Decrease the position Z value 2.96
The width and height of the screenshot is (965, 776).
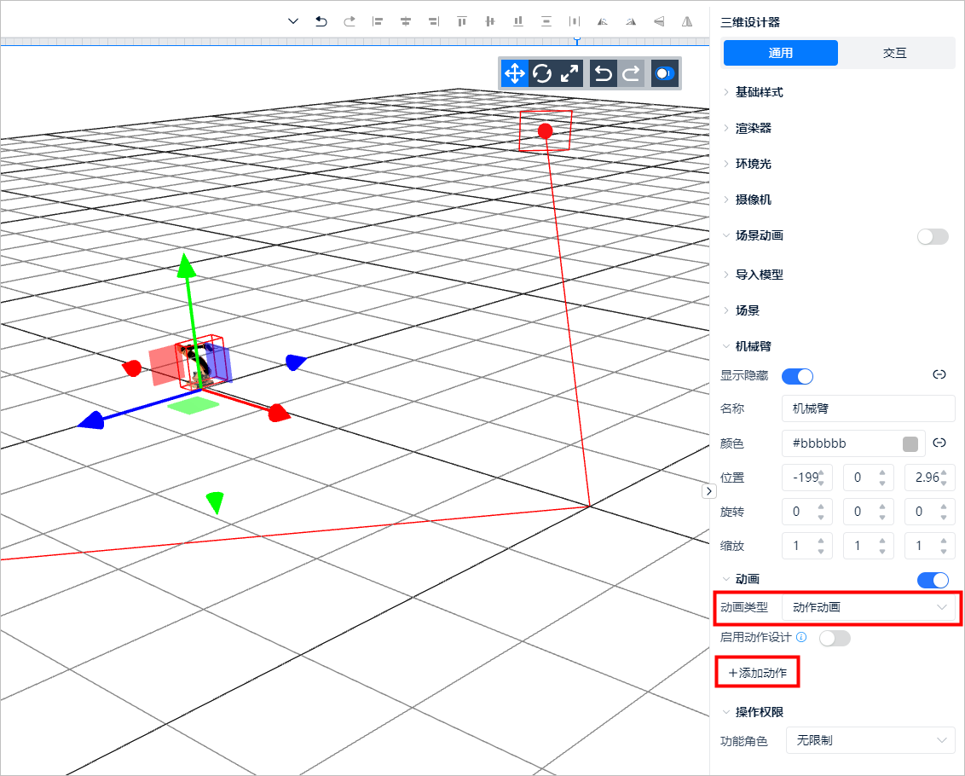click(x=944, y=484)
